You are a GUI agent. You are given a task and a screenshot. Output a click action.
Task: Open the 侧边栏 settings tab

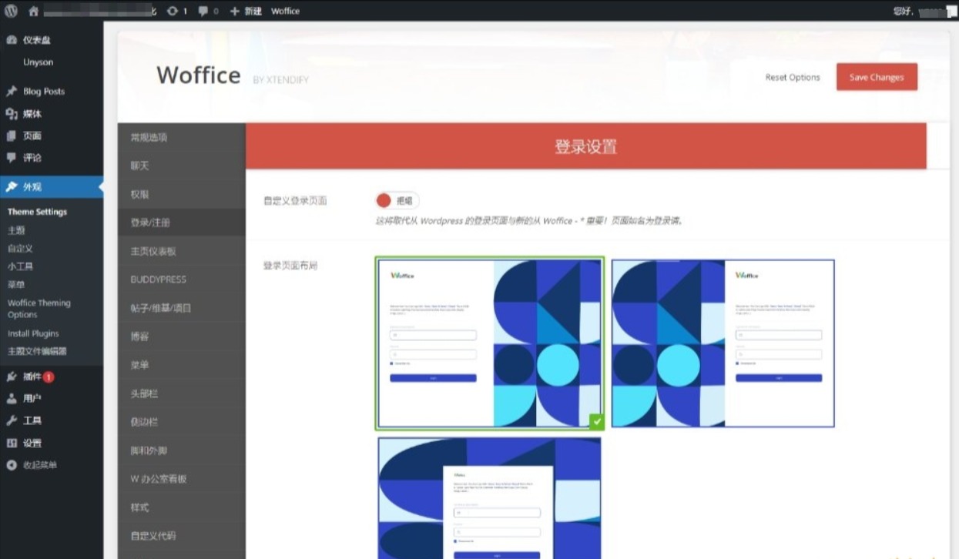(x=182, y=422)
